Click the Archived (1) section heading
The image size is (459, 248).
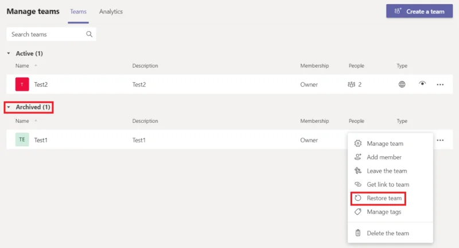33,107
